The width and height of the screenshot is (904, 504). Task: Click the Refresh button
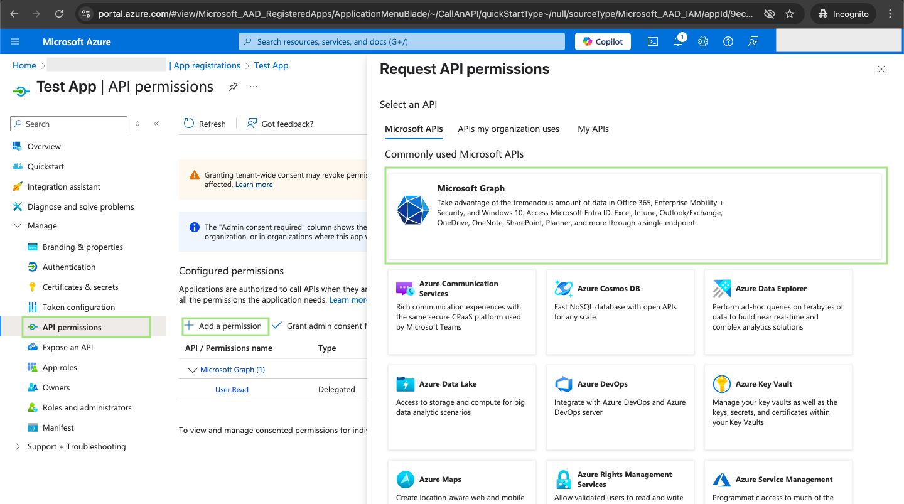tap(205, 124)
